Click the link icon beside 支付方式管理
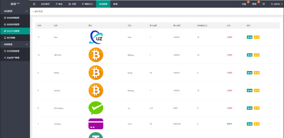 (5, 31)
